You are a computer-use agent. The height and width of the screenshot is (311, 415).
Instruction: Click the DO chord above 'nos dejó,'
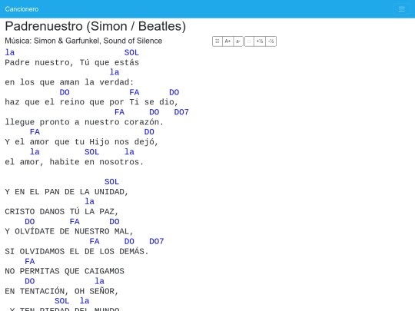pos(149,132)
